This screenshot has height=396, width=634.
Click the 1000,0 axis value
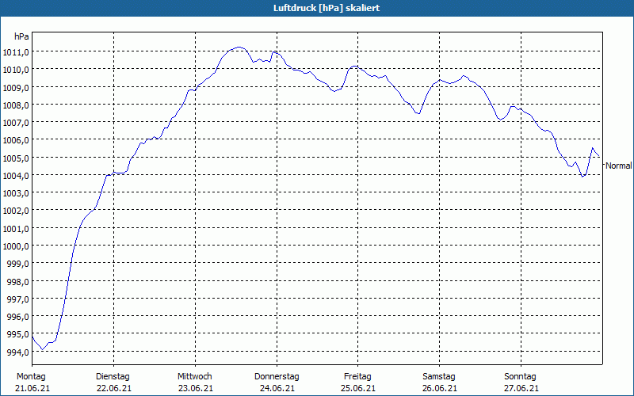click(x=16, y=246)
